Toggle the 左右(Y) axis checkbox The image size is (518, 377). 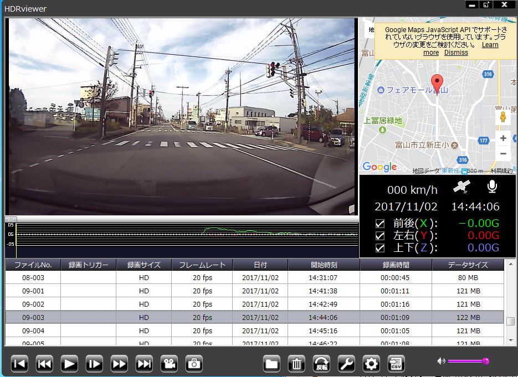pos(380,236)
